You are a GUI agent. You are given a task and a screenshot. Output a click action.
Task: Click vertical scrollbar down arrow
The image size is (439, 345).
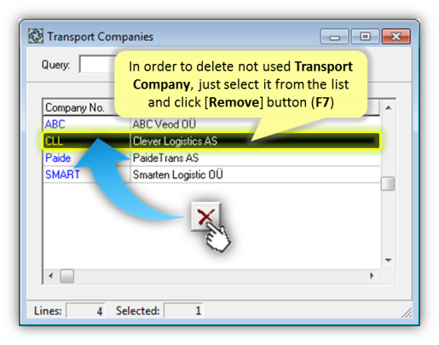[x=388, y=260]
